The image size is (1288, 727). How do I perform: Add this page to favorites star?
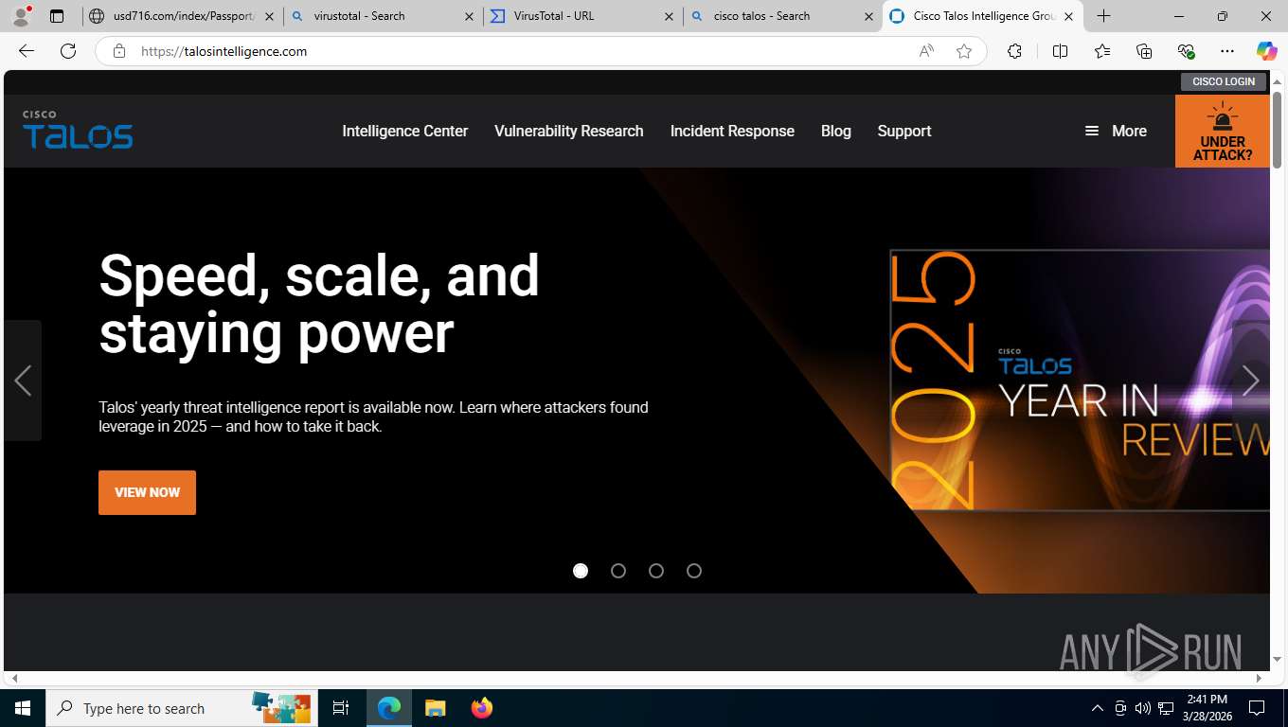tap(964, 51)
